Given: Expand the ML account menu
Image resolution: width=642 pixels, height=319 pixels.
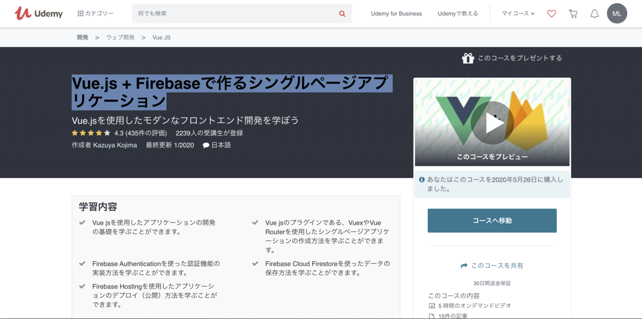Looking at the screenshot, I should click(x=617, y=13).
